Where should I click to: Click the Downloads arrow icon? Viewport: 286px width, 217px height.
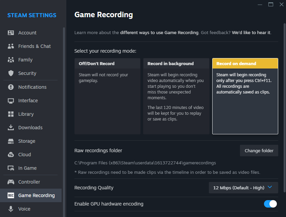[11, 128]
